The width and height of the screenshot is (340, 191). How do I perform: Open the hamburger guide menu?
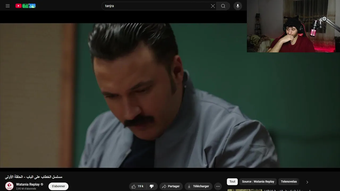[x=8, y=6]
